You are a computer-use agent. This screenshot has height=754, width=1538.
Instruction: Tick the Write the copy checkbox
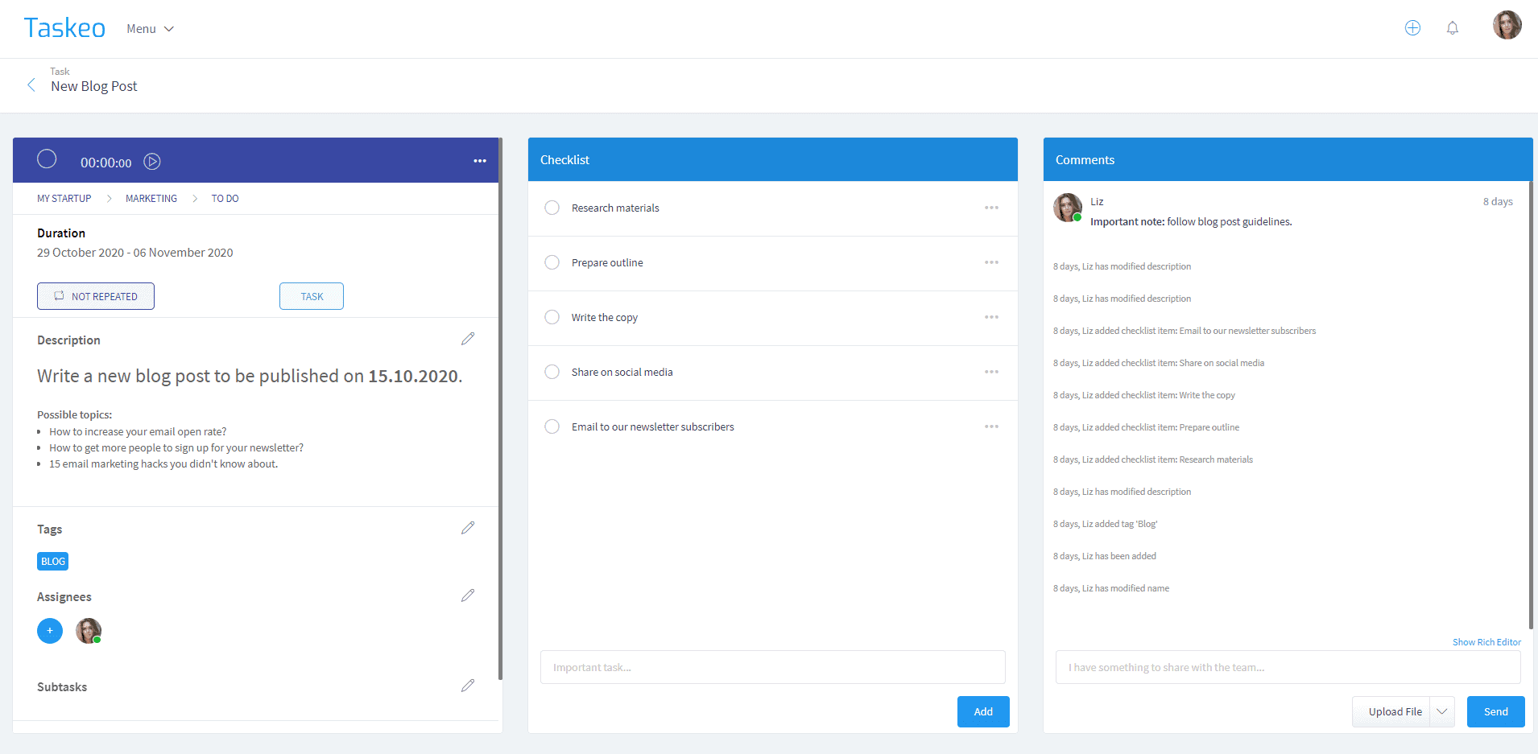pos(552,317)
